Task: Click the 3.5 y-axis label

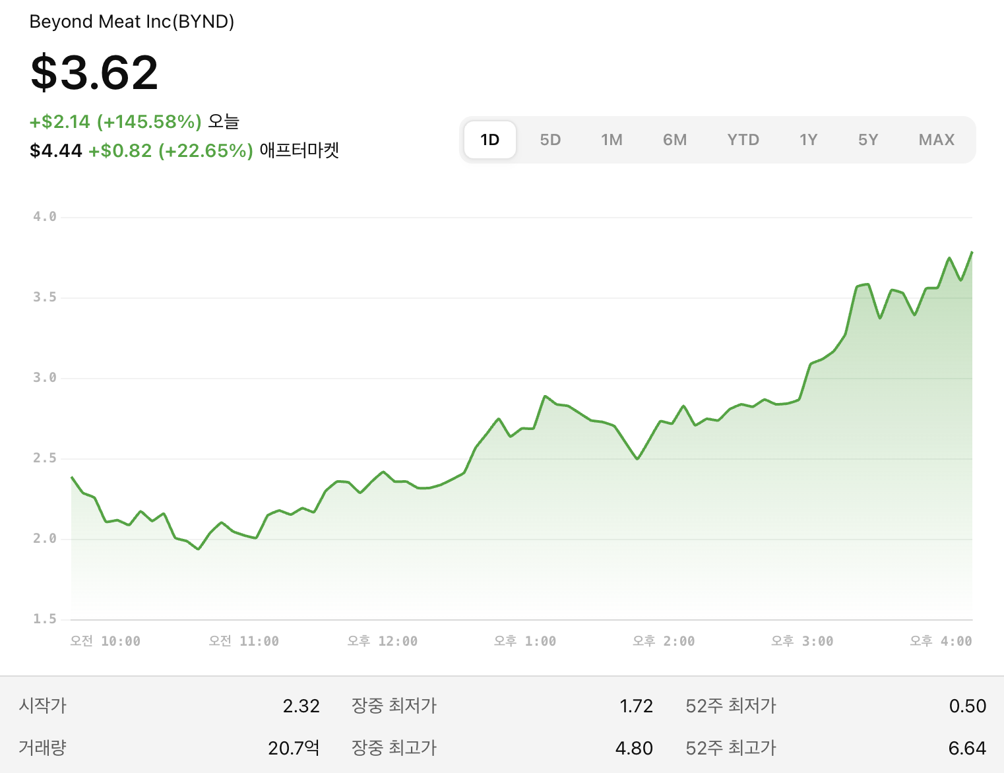Action: (45, 297)
